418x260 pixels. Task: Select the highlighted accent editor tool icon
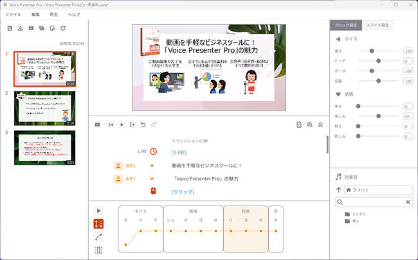tap(98, 223)
